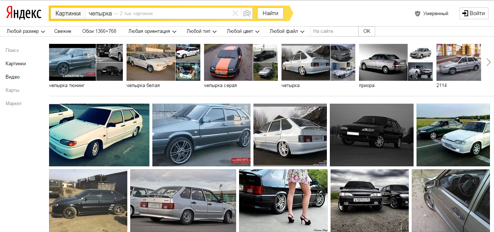
Task: Expand the Любой тип filter
Action: click(x=201, y=31)
